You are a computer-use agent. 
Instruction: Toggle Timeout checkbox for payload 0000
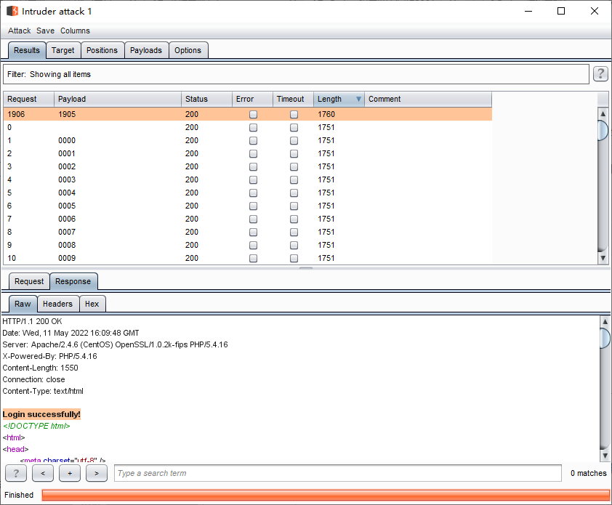[x=294, y=140]
